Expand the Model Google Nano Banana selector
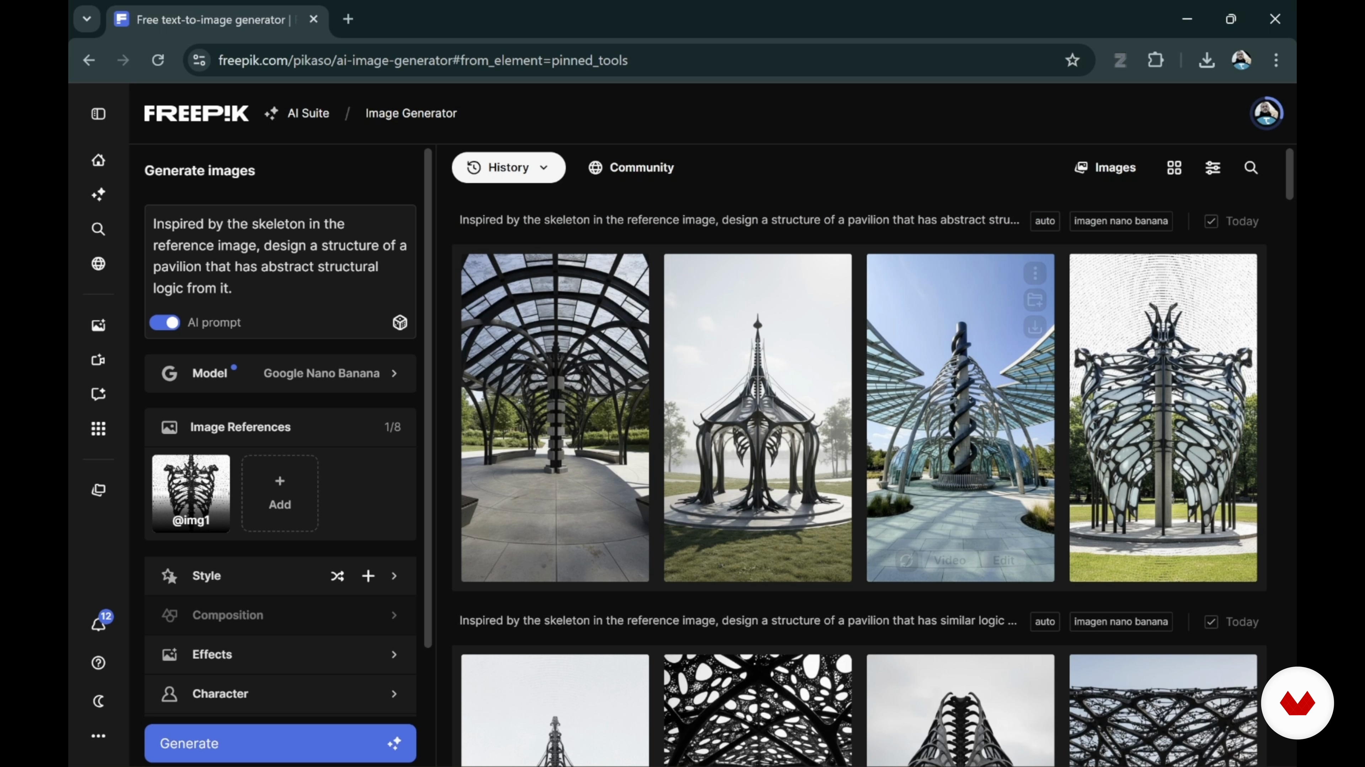 (280, 374)
